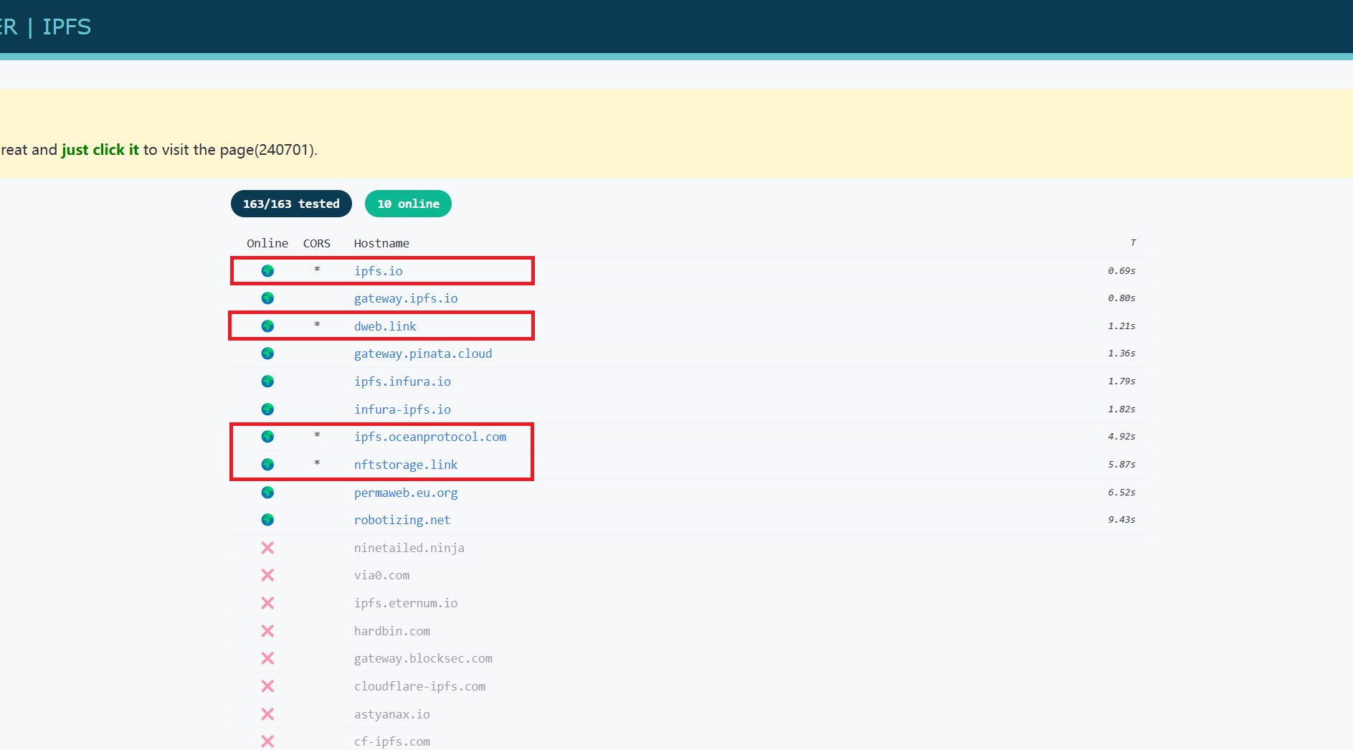Click the globe icon for permaweb.eu.org

[x=267, y=493]
